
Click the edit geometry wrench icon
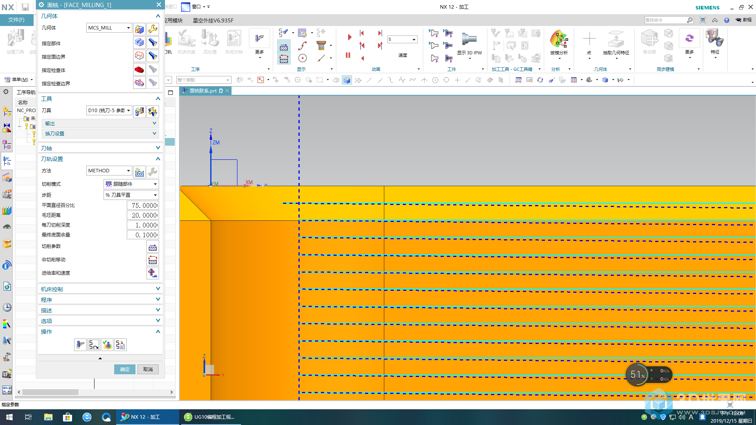click(153, 29)
